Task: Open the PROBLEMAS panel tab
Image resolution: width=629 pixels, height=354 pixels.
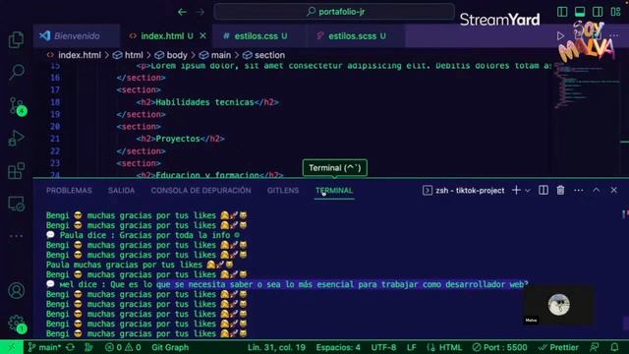Action: [69, 191]
